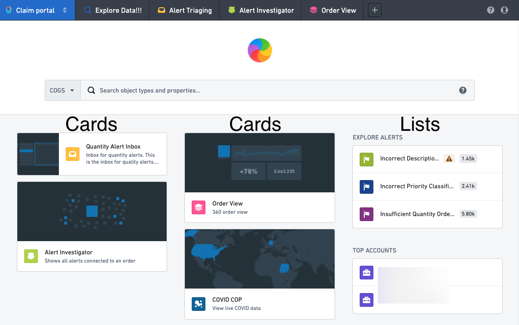Screen dimensions: 519x325
Task: Click the 1.45k count badge
Action: [468, 159]
